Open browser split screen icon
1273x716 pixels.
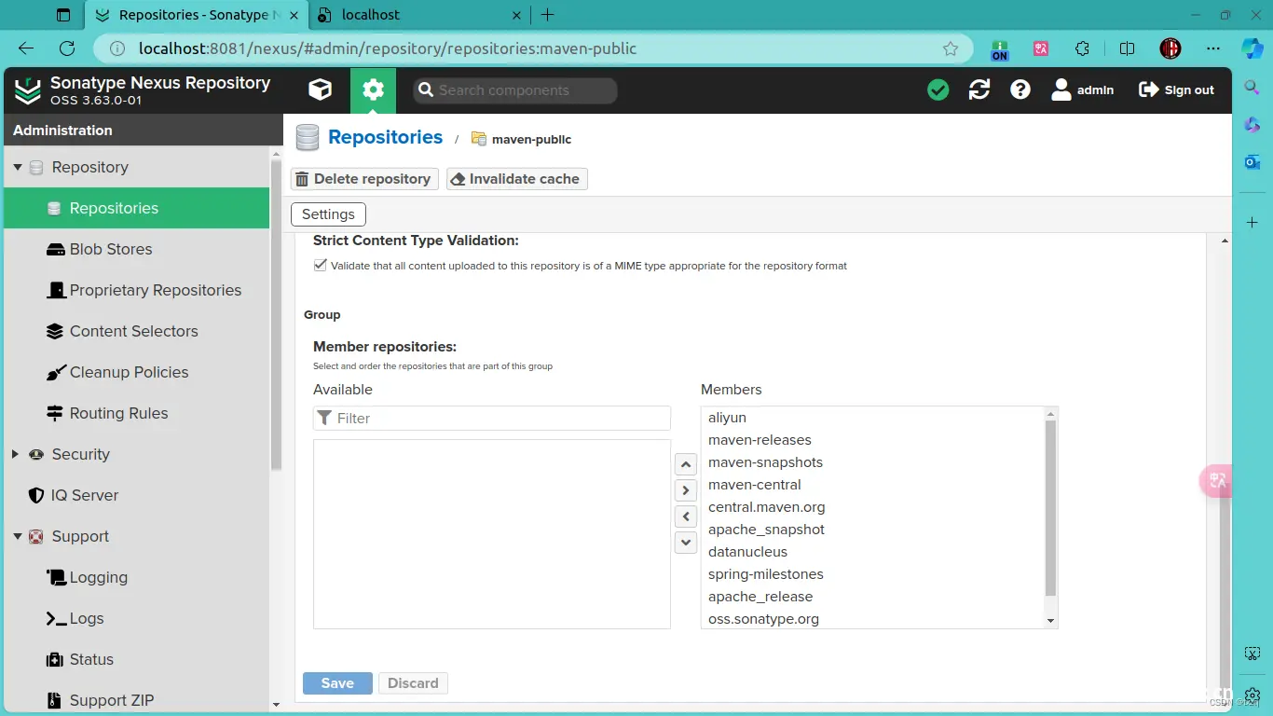point(1127,48)
